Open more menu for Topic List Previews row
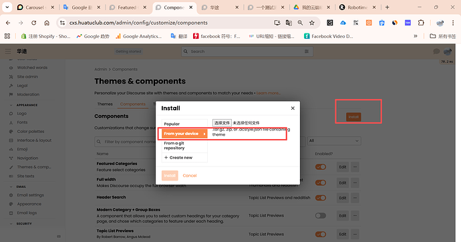Image resolution: width=461 pixels, height=242 pixels. (355, 235)
